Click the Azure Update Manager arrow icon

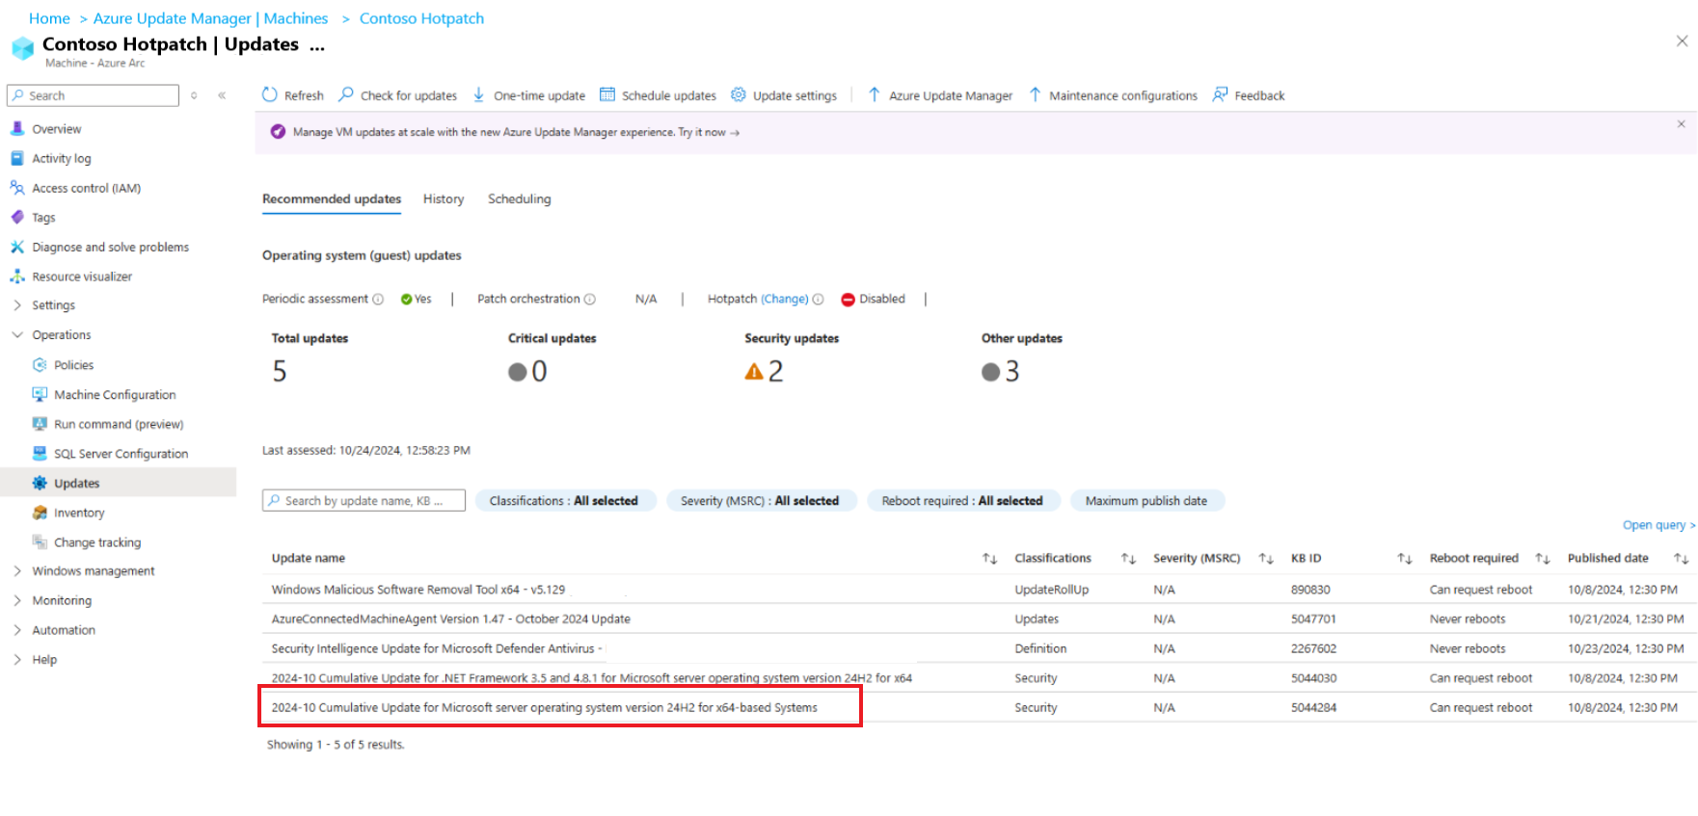click(874, 94)
